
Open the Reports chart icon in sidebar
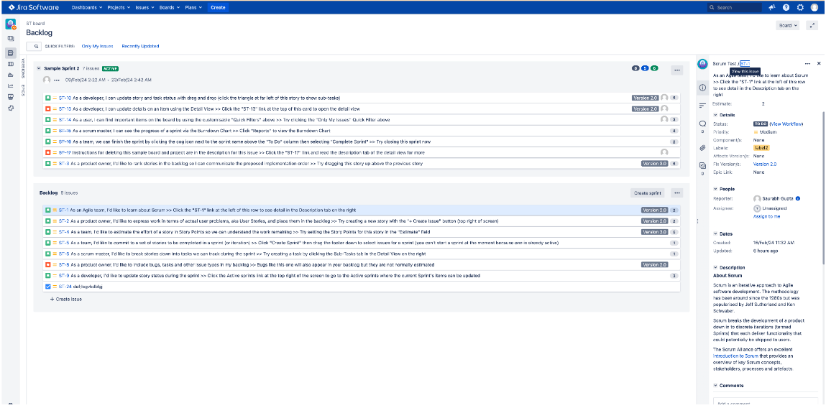point(11,85)
